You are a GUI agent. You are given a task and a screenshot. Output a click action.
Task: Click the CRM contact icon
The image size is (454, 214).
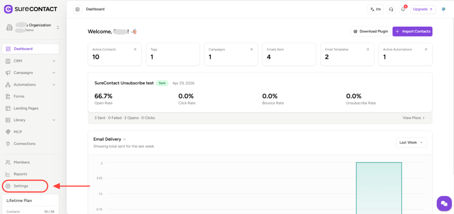click(8, 61)
